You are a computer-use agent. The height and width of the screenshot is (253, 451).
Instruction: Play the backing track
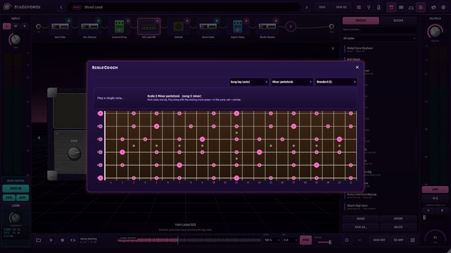point(51,240)
